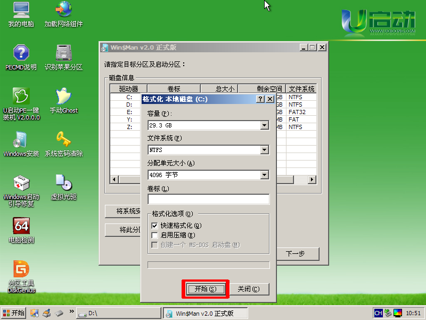Viewport: 426px width, 320px height.
Task: Click the 卷标 column header in disk list
Action: pos(174,89)
